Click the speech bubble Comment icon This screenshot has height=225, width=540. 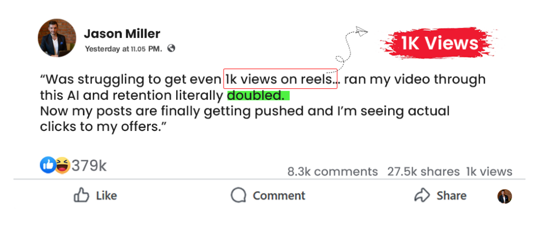pyautogui.click(x=238, y=195)
